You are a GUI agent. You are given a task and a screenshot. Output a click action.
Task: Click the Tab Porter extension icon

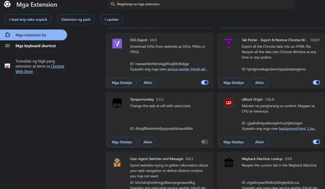tap(229, 43)
